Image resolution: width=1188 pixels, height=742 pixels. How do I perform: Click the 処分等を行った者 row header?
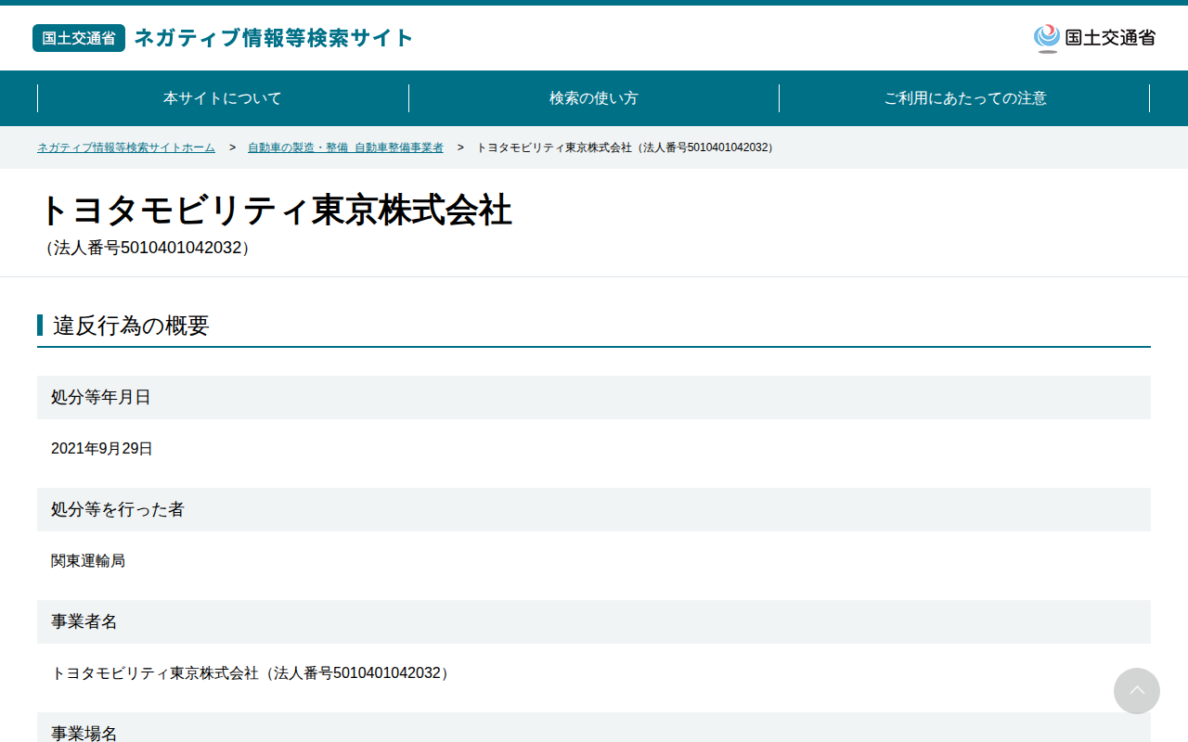tap(594, 509)
